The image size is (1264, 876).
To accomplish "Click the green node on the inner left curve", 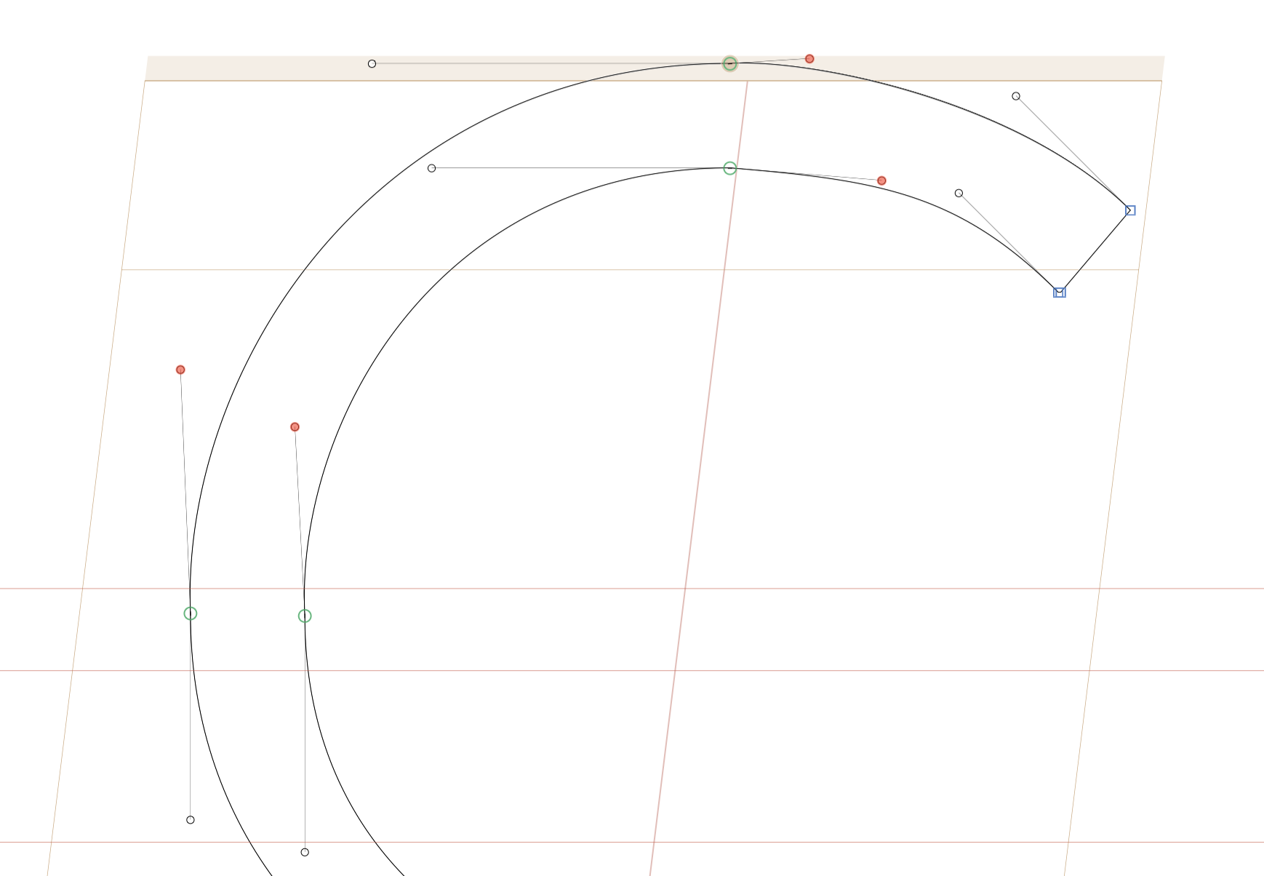I will coord(305,616).
